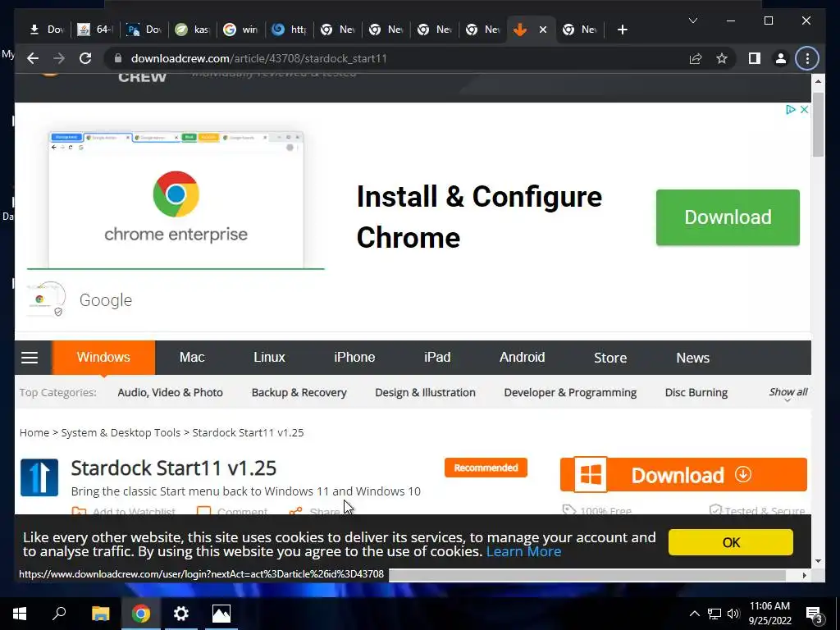Open Backup & Recovery category
The width and height of the screenshot is (840, 630).
(299, 393)
